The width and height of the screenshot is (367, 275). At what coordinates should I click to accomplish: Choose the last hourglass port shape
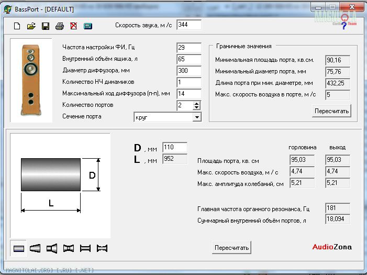pyautogui.click(x=102, y=248)
